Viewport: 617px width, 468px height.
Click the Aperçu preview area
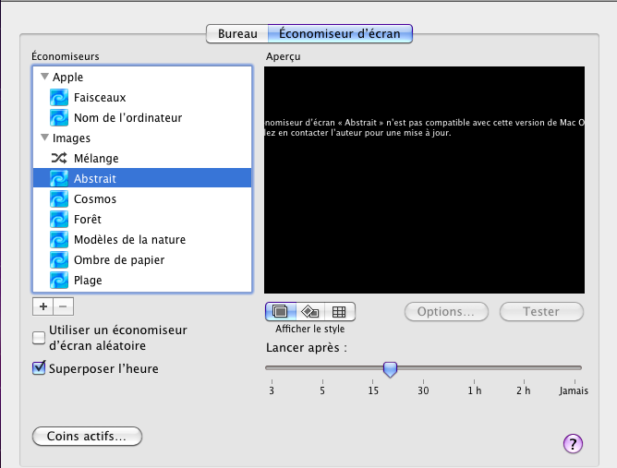[x=424, y=180]
